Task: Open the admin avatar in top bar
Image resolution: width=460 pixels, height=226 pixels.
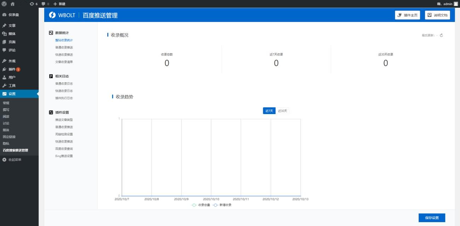Action: (x=456, y=4)
